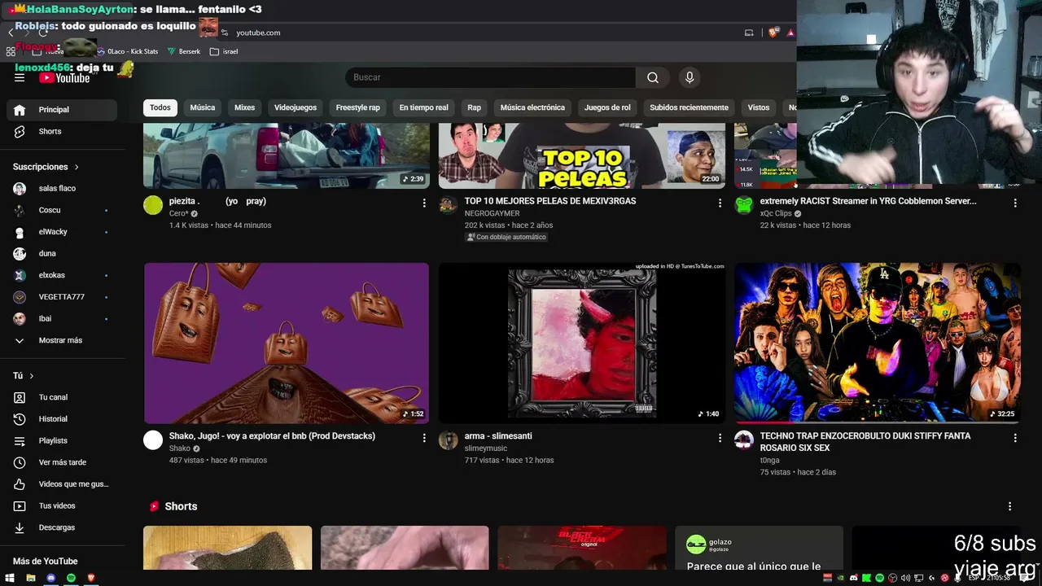
Task: Open the YouTube guide hamburger menu
Action: (x=20, y=77)
